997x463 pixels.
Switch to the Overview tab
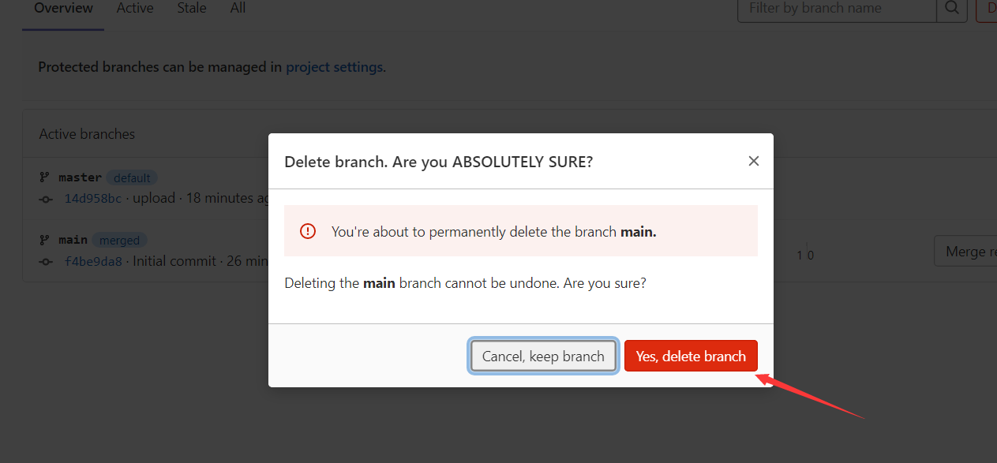click(x=63, y=9)
